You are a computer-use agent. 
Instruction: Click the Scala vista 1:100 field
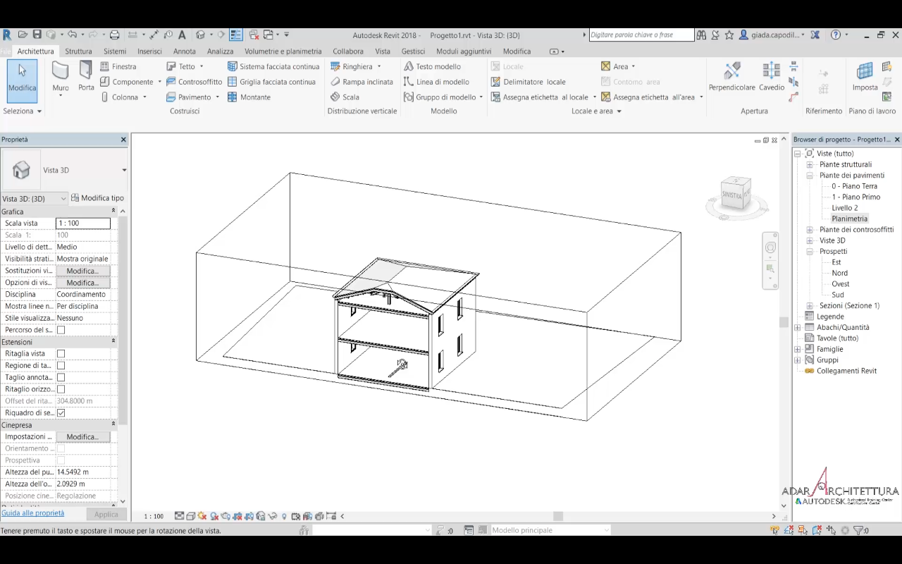[83, 223]
